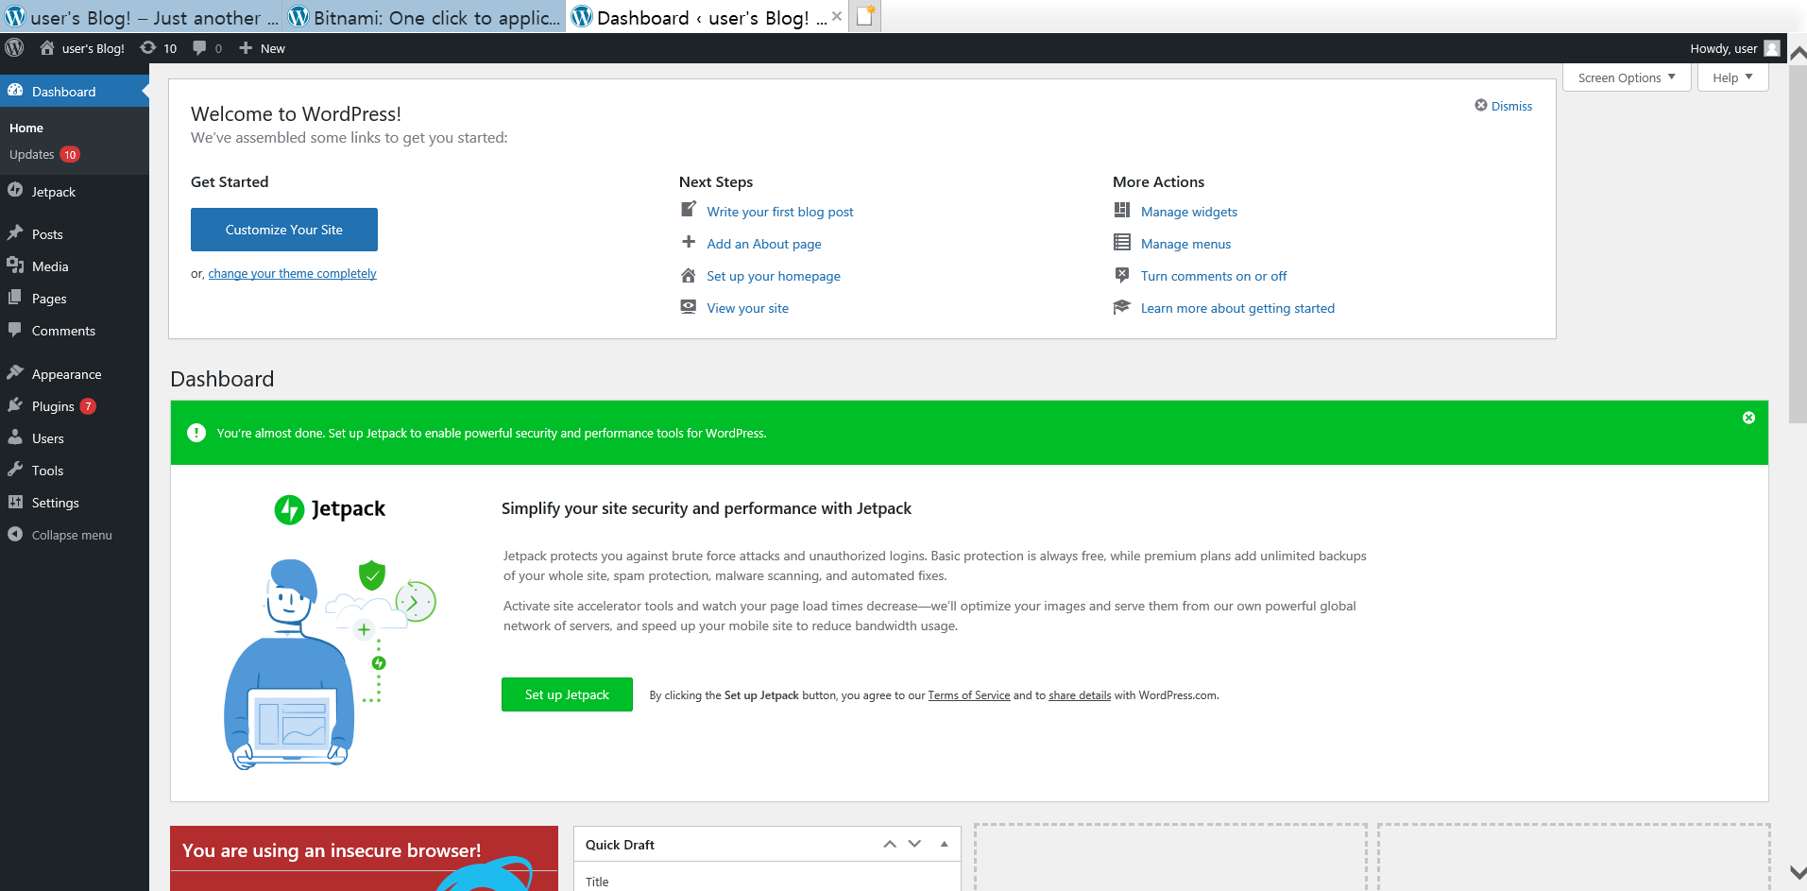The width and height of the screenshot is (1807, 891).
Task: Click the house icon by Set up your homepage
Action: click(x=689, y=275)
